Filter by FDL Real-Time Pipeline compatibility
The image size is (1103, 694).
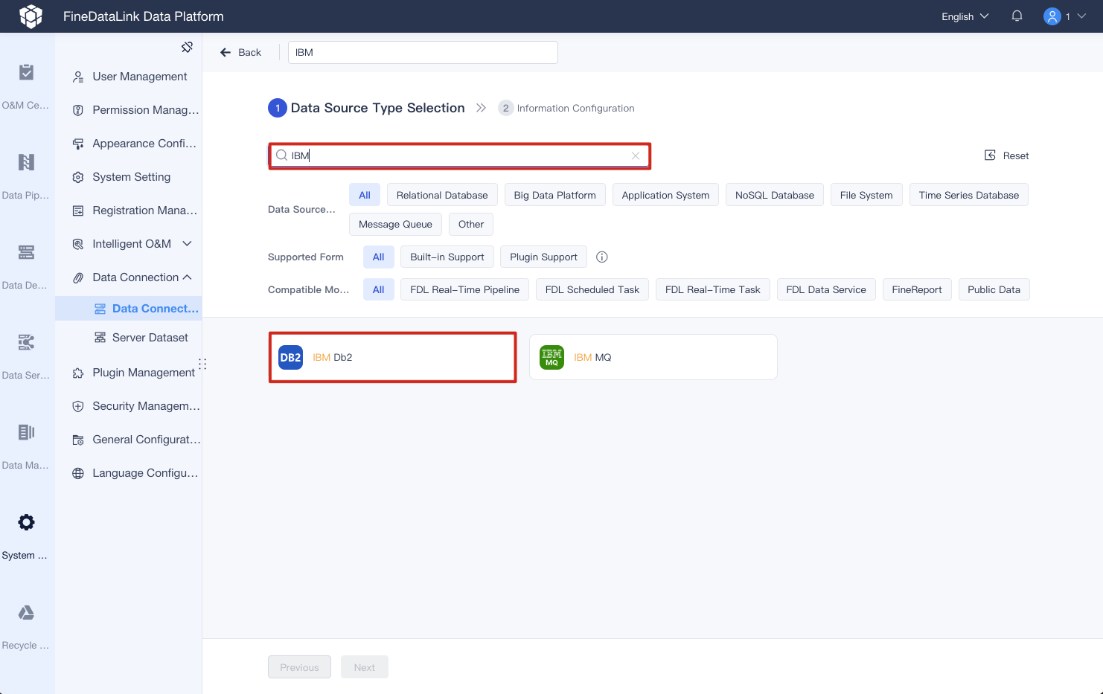point(464,289)
